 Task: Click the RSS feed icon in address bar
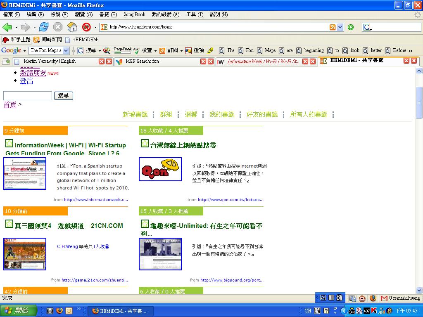pos(333,27)
